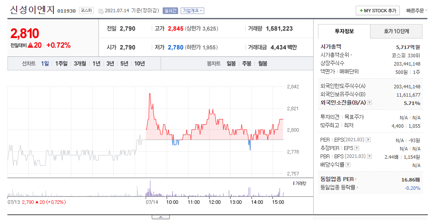This screenshot has width=430, height=220.
Task: Click the 저가 value 2,780
Action: [x=175, y=48]
